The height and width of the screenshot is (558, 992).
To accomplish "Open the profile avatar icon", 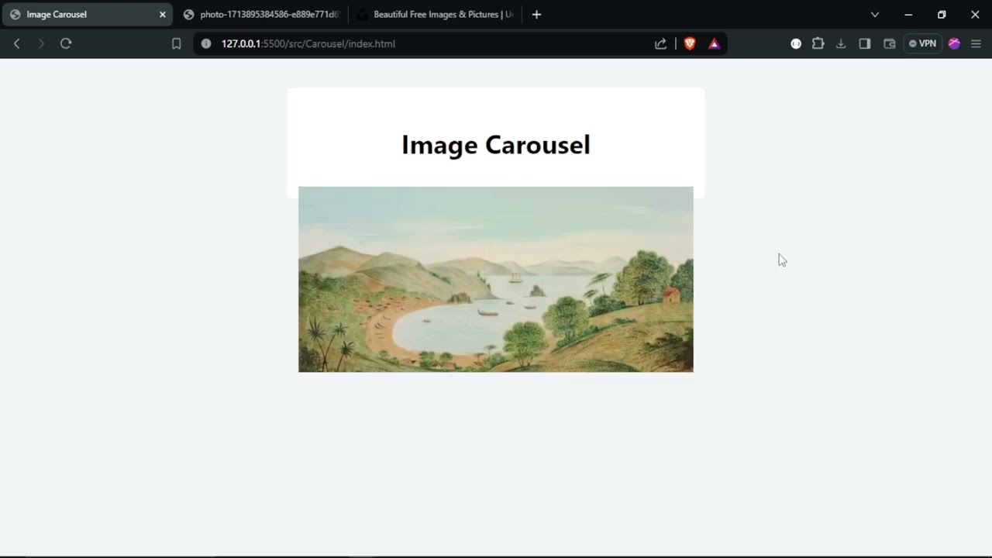I will tap(954, 43).
